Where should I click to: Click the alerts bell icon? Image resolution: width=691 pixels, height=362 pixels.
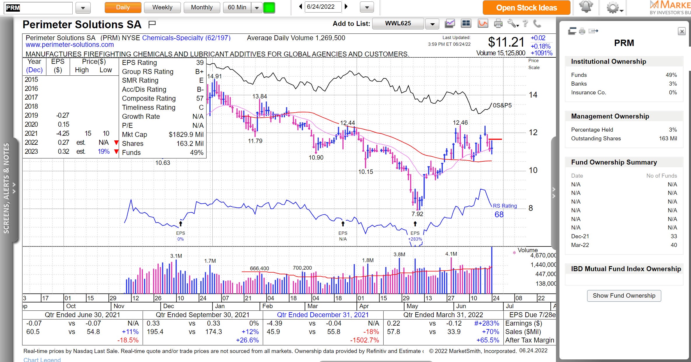[586, 7]
